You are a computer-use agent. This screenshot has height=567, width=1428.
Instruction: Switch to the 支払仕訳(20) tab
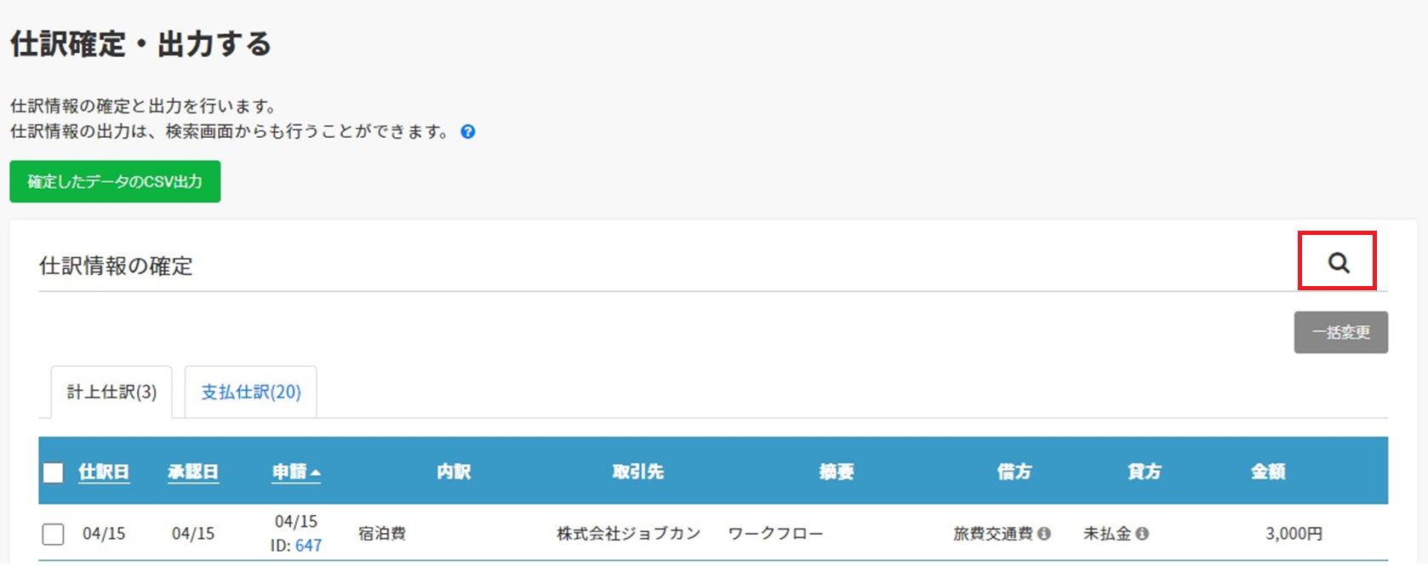pyautogui.click(x=251, y=392)
